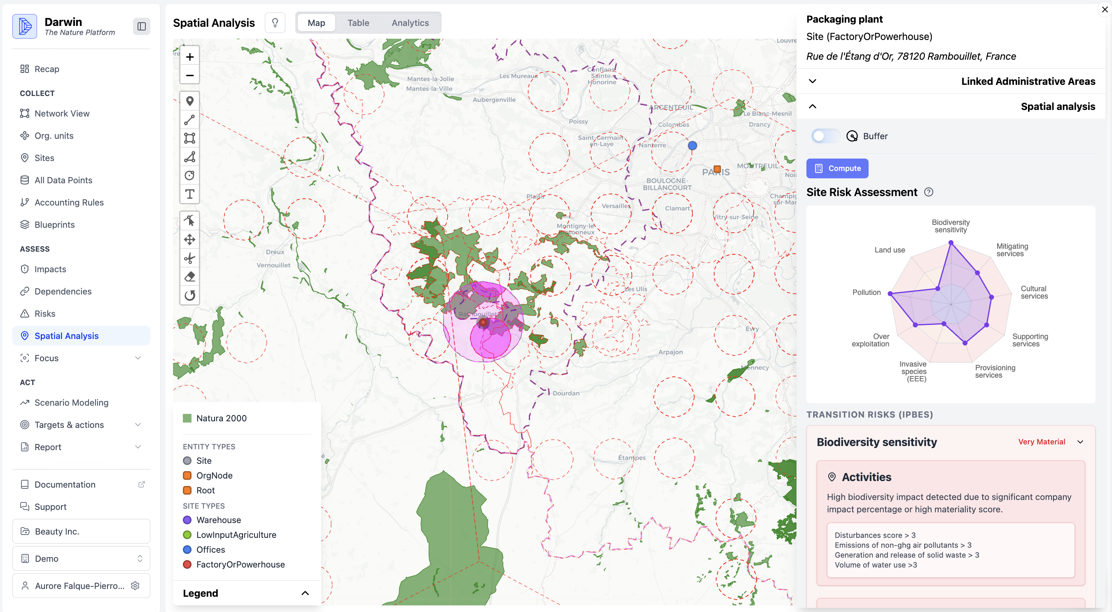Switch to the Table tab

pos(358,23)
